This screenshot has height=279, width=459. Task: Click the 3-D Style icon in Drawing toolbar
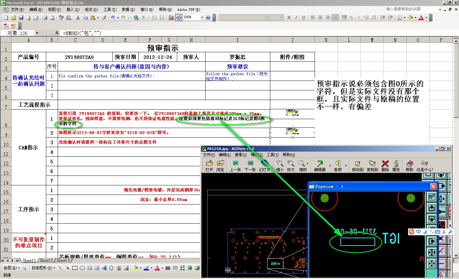[x=197, y=268]
